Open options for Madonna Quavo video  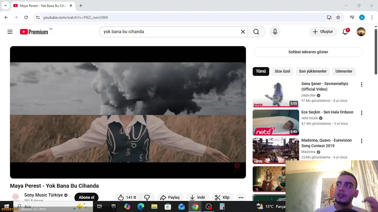361,141
